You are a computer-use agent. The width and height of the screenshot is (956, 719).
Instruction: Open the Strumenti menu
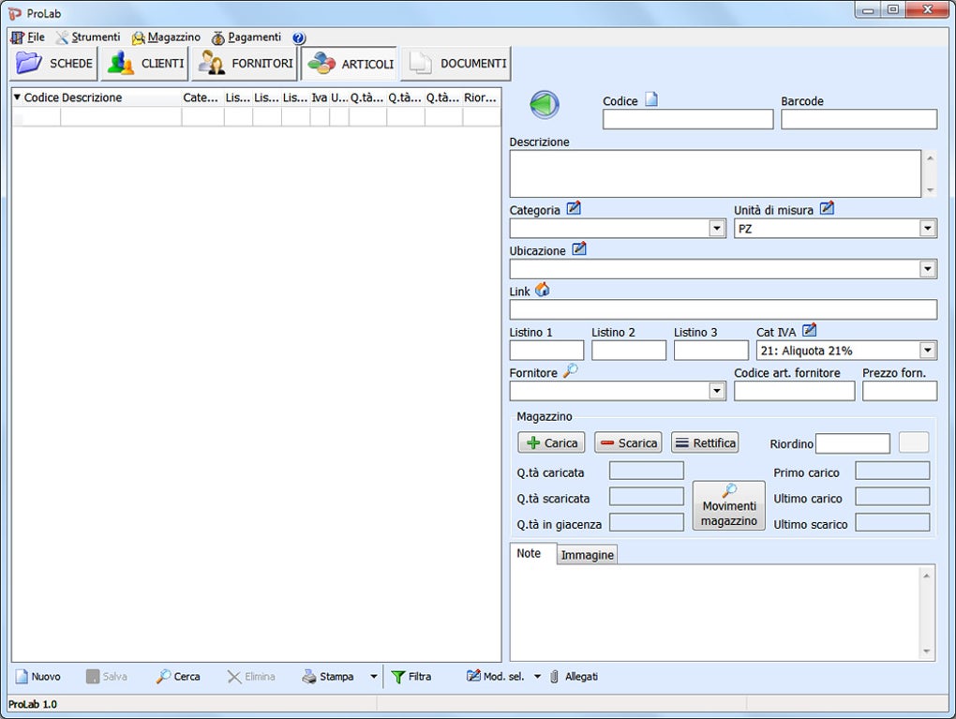[88, 37]
